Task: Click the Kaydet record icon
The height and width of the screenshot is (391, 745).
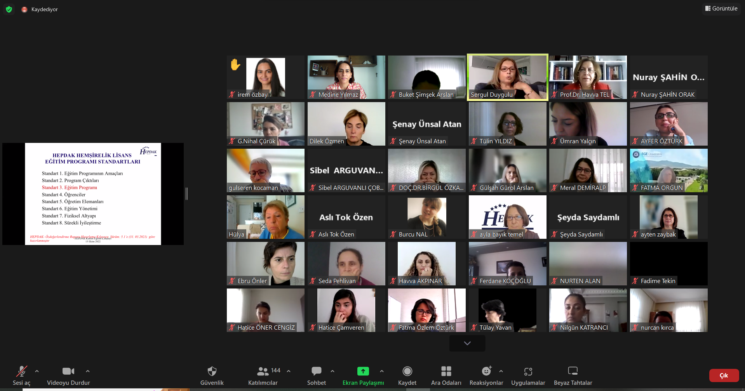Action: point(407,372)
